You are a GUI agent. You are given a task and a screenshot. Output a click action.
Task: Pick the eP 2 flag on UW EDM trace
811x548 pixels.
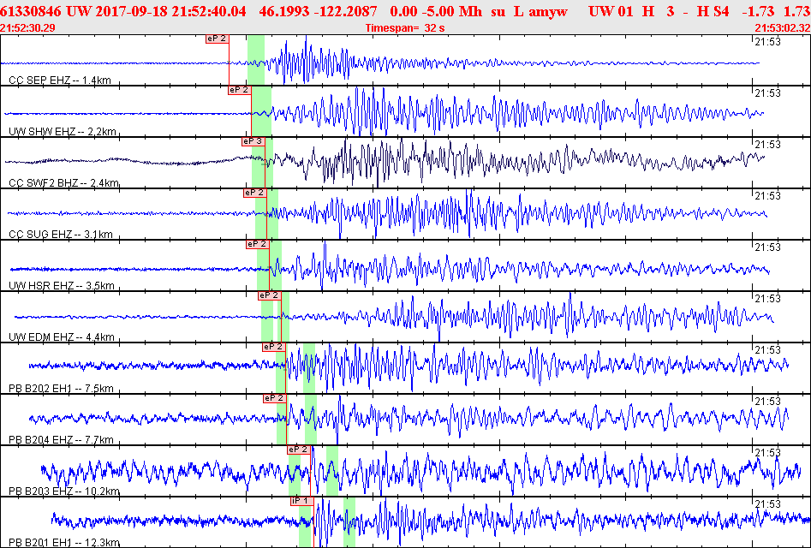click(x=270, y=295)
